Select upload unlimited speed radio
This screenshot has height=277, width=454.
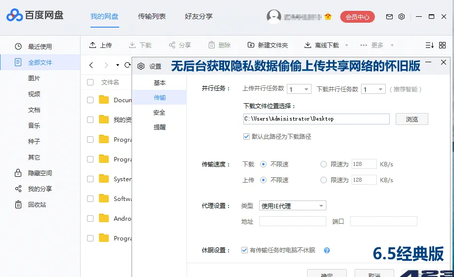click(x=263, y=180)
